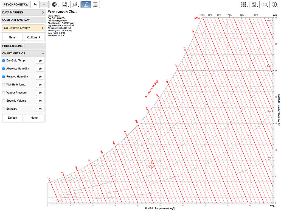Enable the Enthalpy checkbox

click(3, 109)
